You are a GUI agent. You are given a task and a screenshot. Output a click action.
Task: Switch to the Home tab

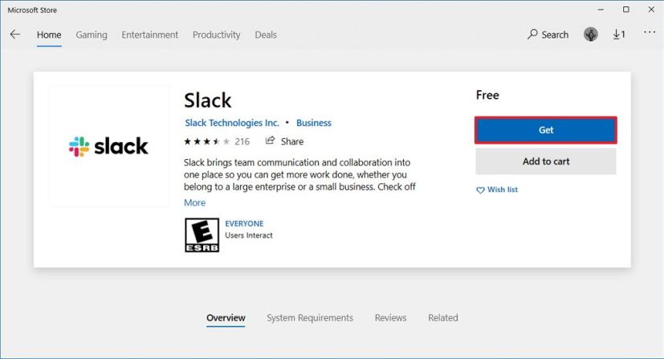(x=49, y=35)
